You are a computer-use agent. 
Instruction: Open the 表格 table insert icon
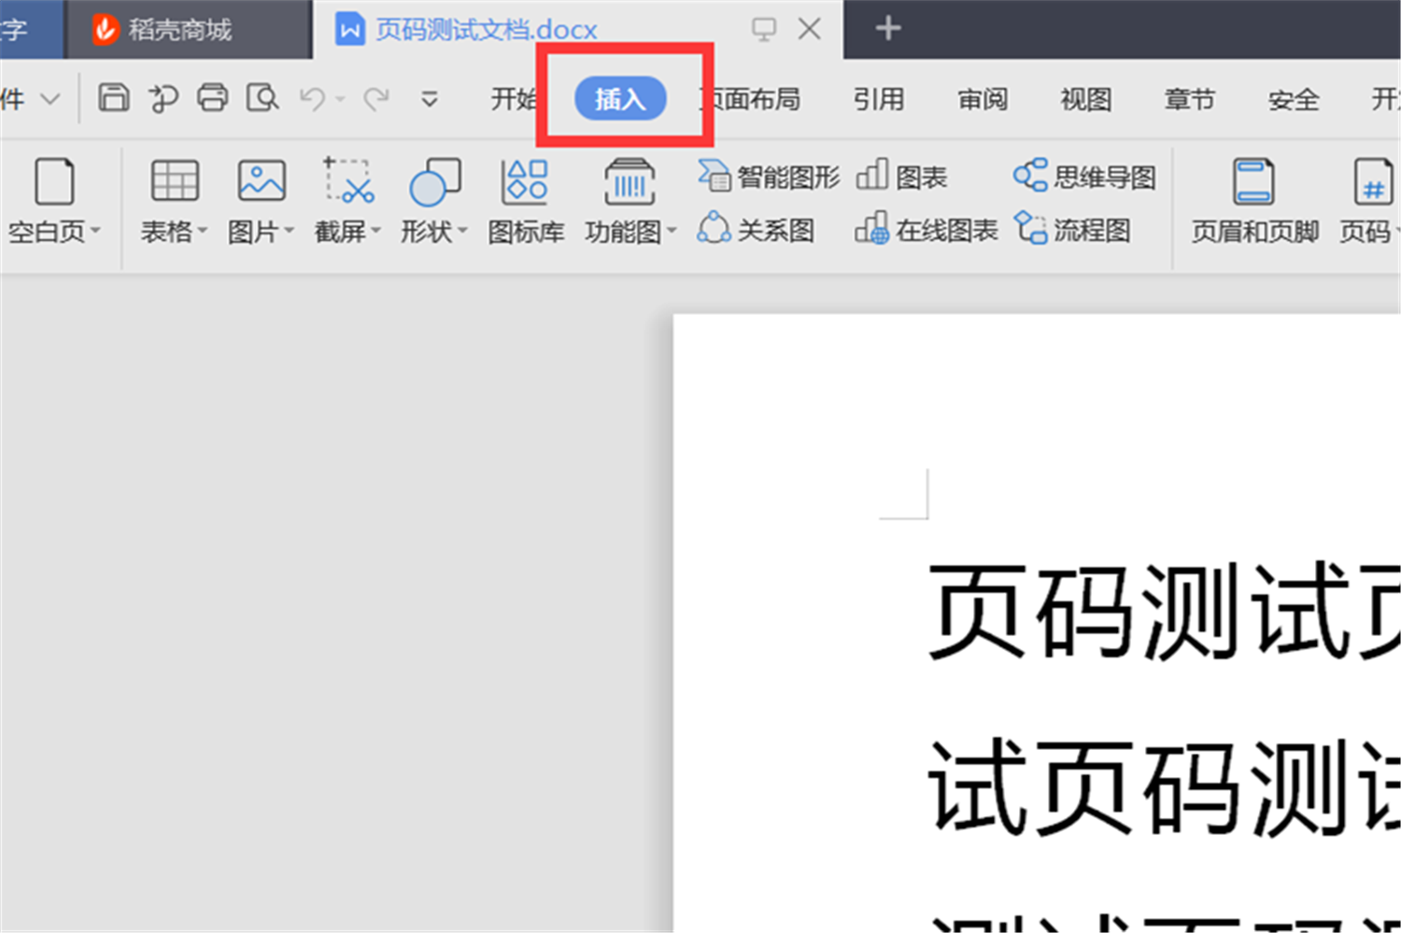click(x=175, y=181)
